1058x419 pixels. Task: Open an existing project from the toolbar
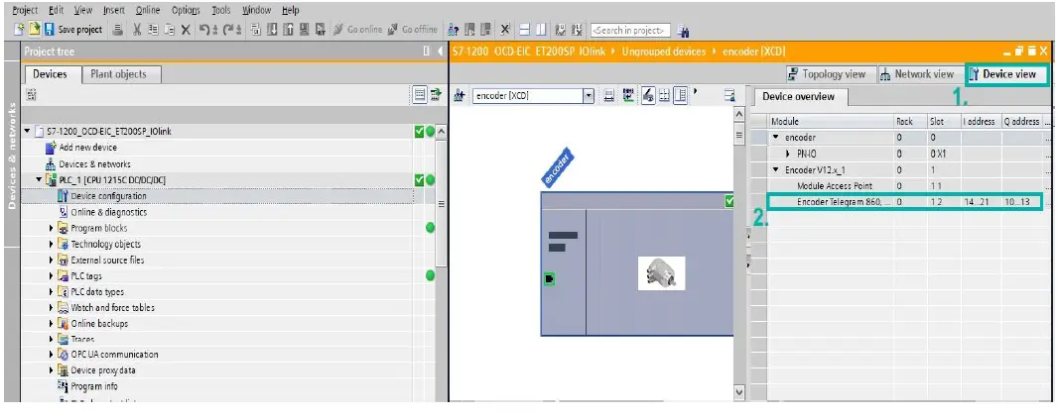35,29
